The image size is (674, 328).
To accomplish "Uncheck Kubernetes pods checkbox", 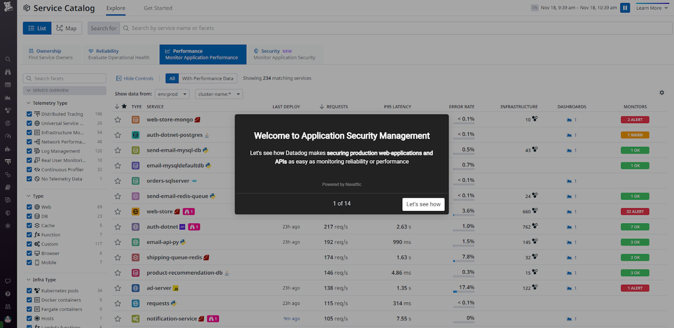I will click(x=29, y=290).
